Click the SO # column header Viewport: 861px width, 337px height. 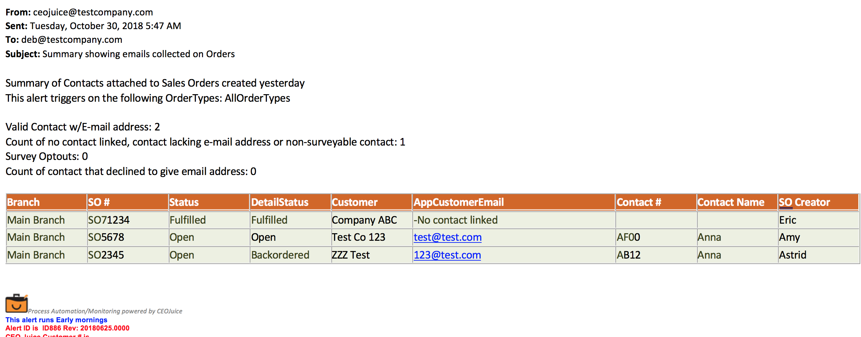[x=128, y=202]
